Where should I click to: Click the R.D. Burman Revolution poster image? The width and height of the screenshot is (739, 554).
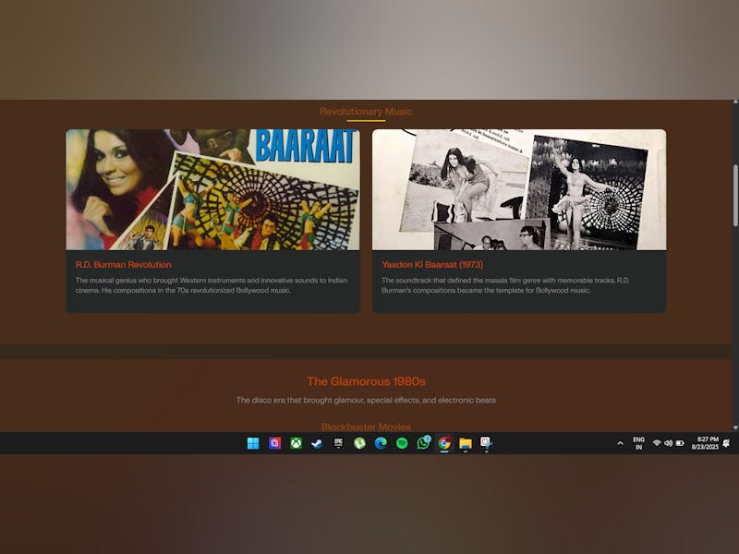click(213, 189)
